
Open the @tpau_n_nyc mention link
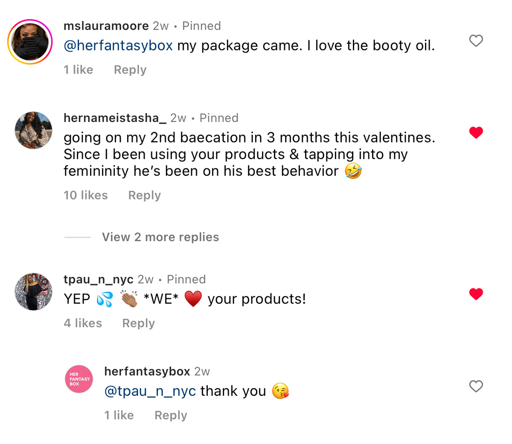tap(149, 391)
